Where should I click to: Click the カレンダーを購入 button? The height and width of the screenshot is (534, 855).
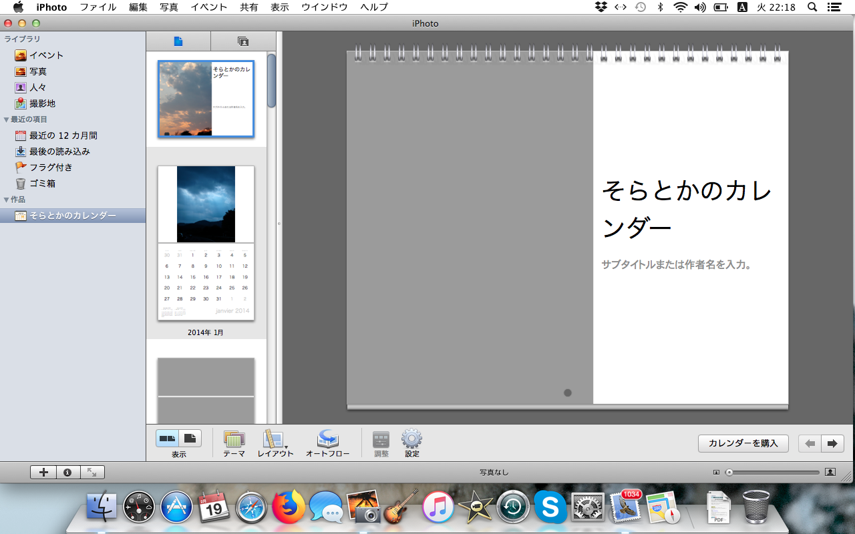(x=743, y=443)
